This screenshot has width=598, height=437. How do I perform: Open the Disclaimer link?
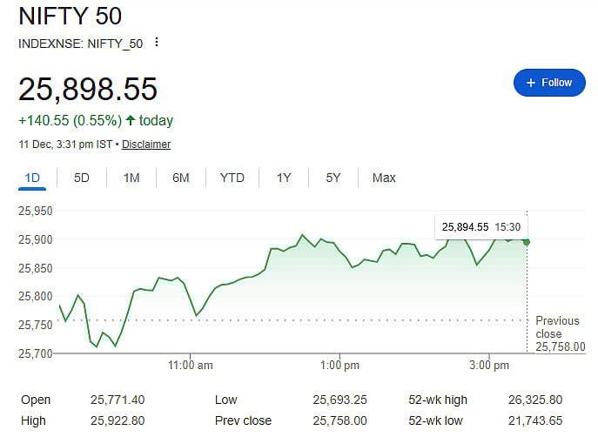[x=146, y=144]
